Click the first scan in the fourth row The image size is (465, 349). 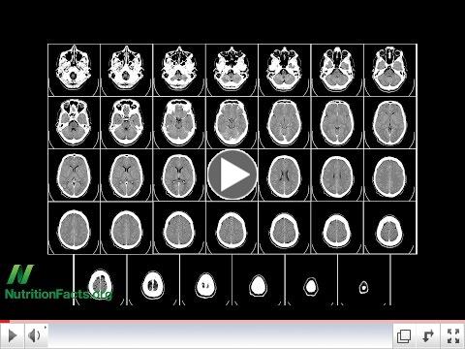pyautogui.click(x=74, y=229)
